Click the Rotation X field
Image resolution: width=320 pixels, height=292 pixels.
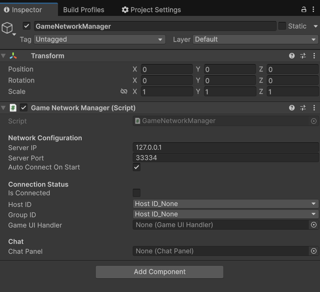click(x=167, y=80)
